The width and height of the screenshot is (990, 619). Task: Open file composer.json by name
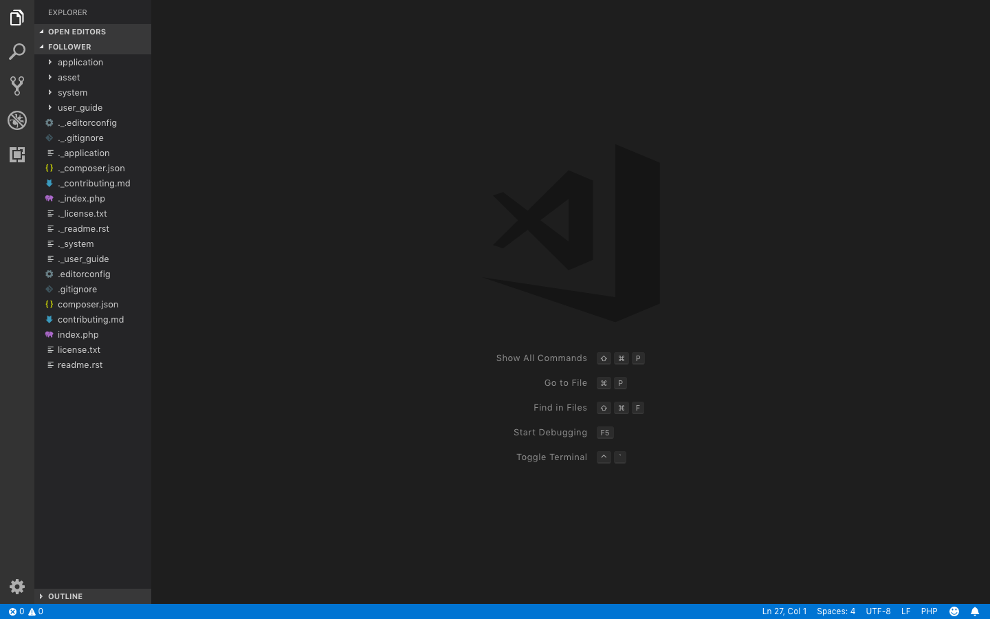pos(88,305)
